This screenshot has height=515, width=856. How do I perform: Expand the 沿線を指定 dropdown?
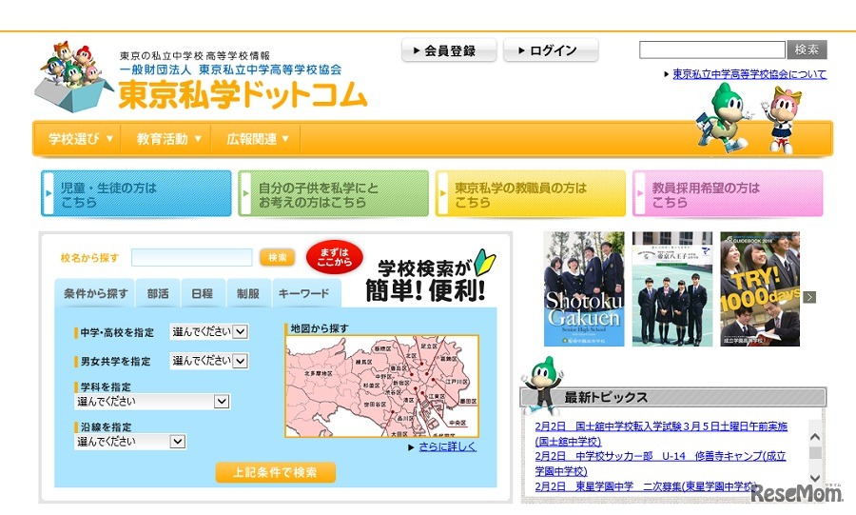(130, 442)
